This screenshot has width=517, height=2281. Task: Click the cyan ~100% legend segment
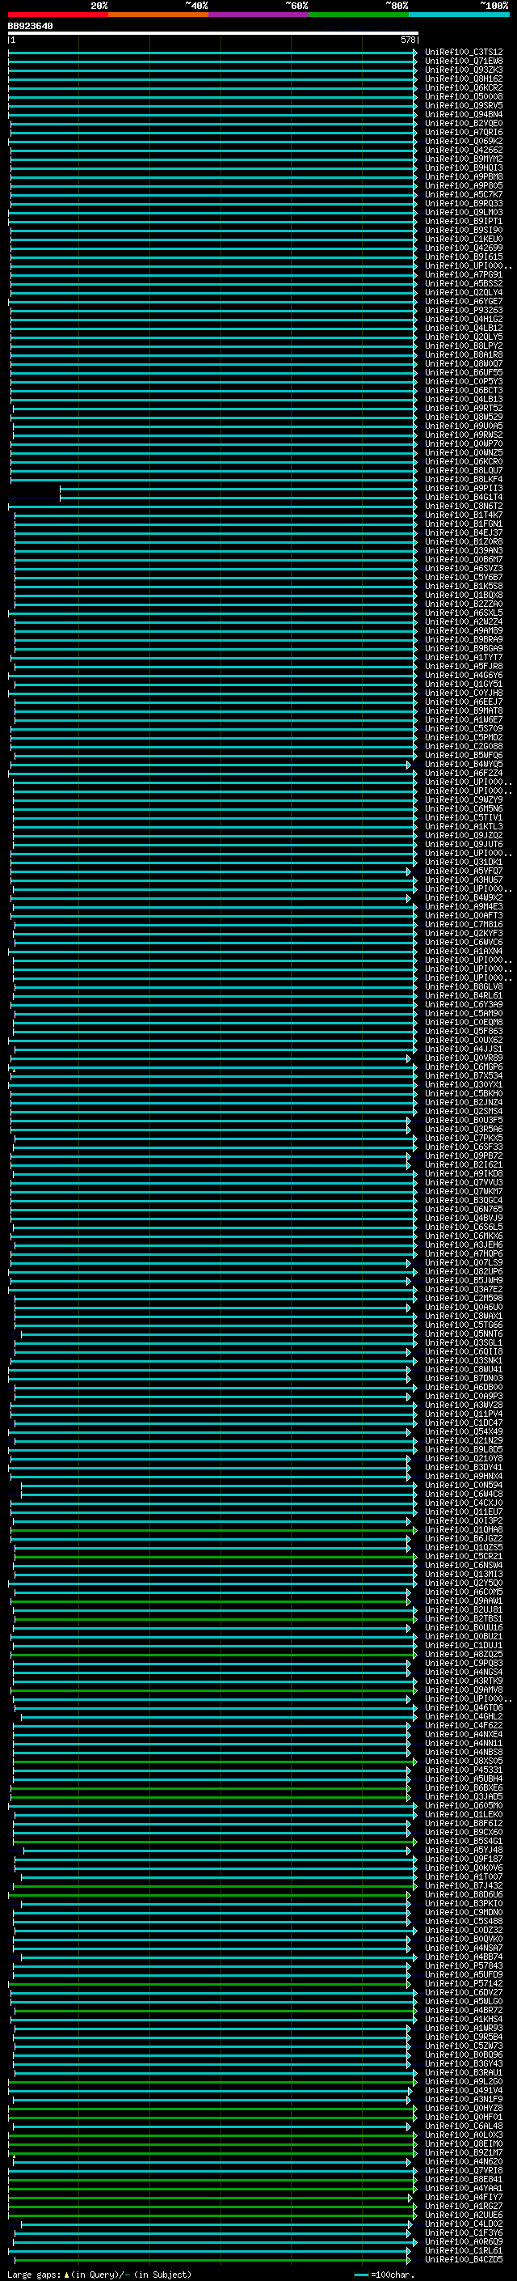[x=460, y=15]
